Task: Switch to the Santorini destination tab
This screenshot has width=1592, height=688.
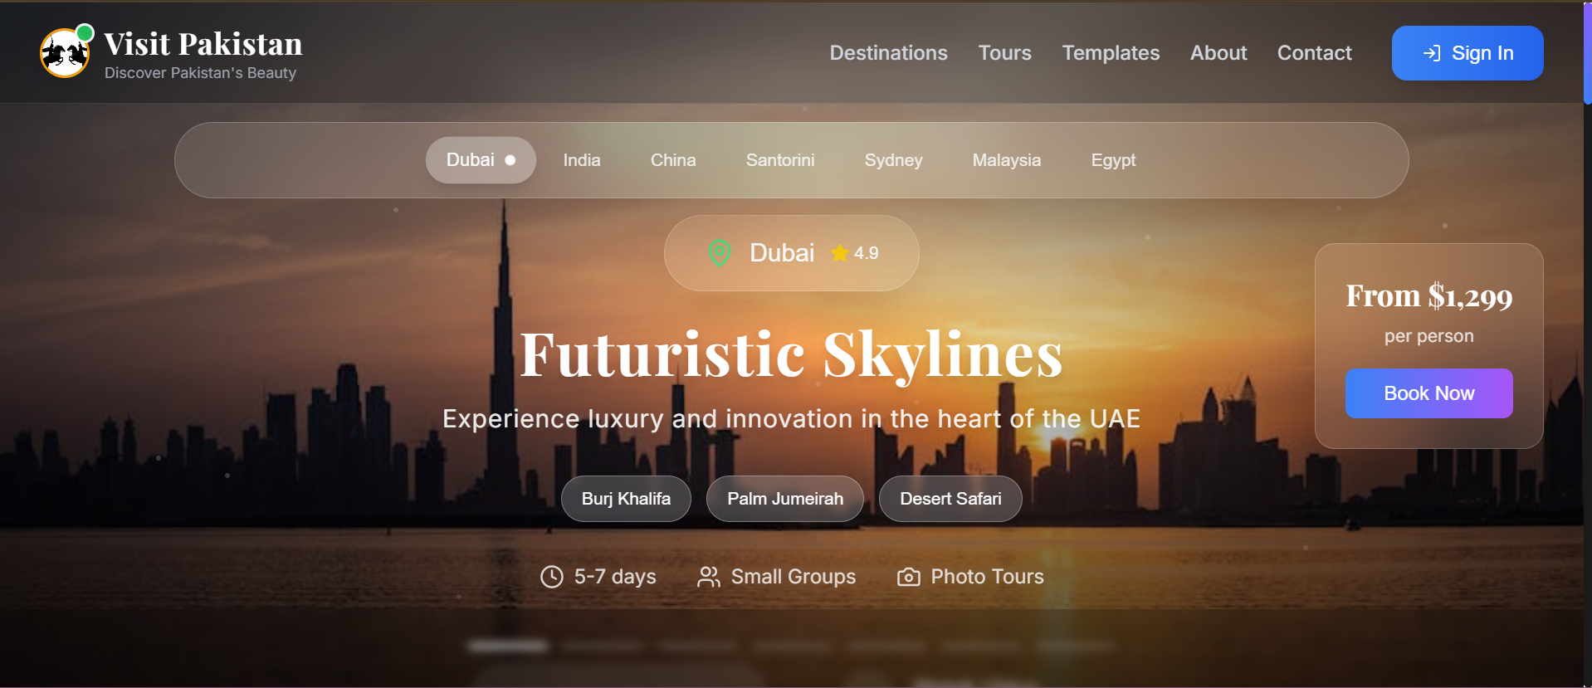Action: pos(780,160)
